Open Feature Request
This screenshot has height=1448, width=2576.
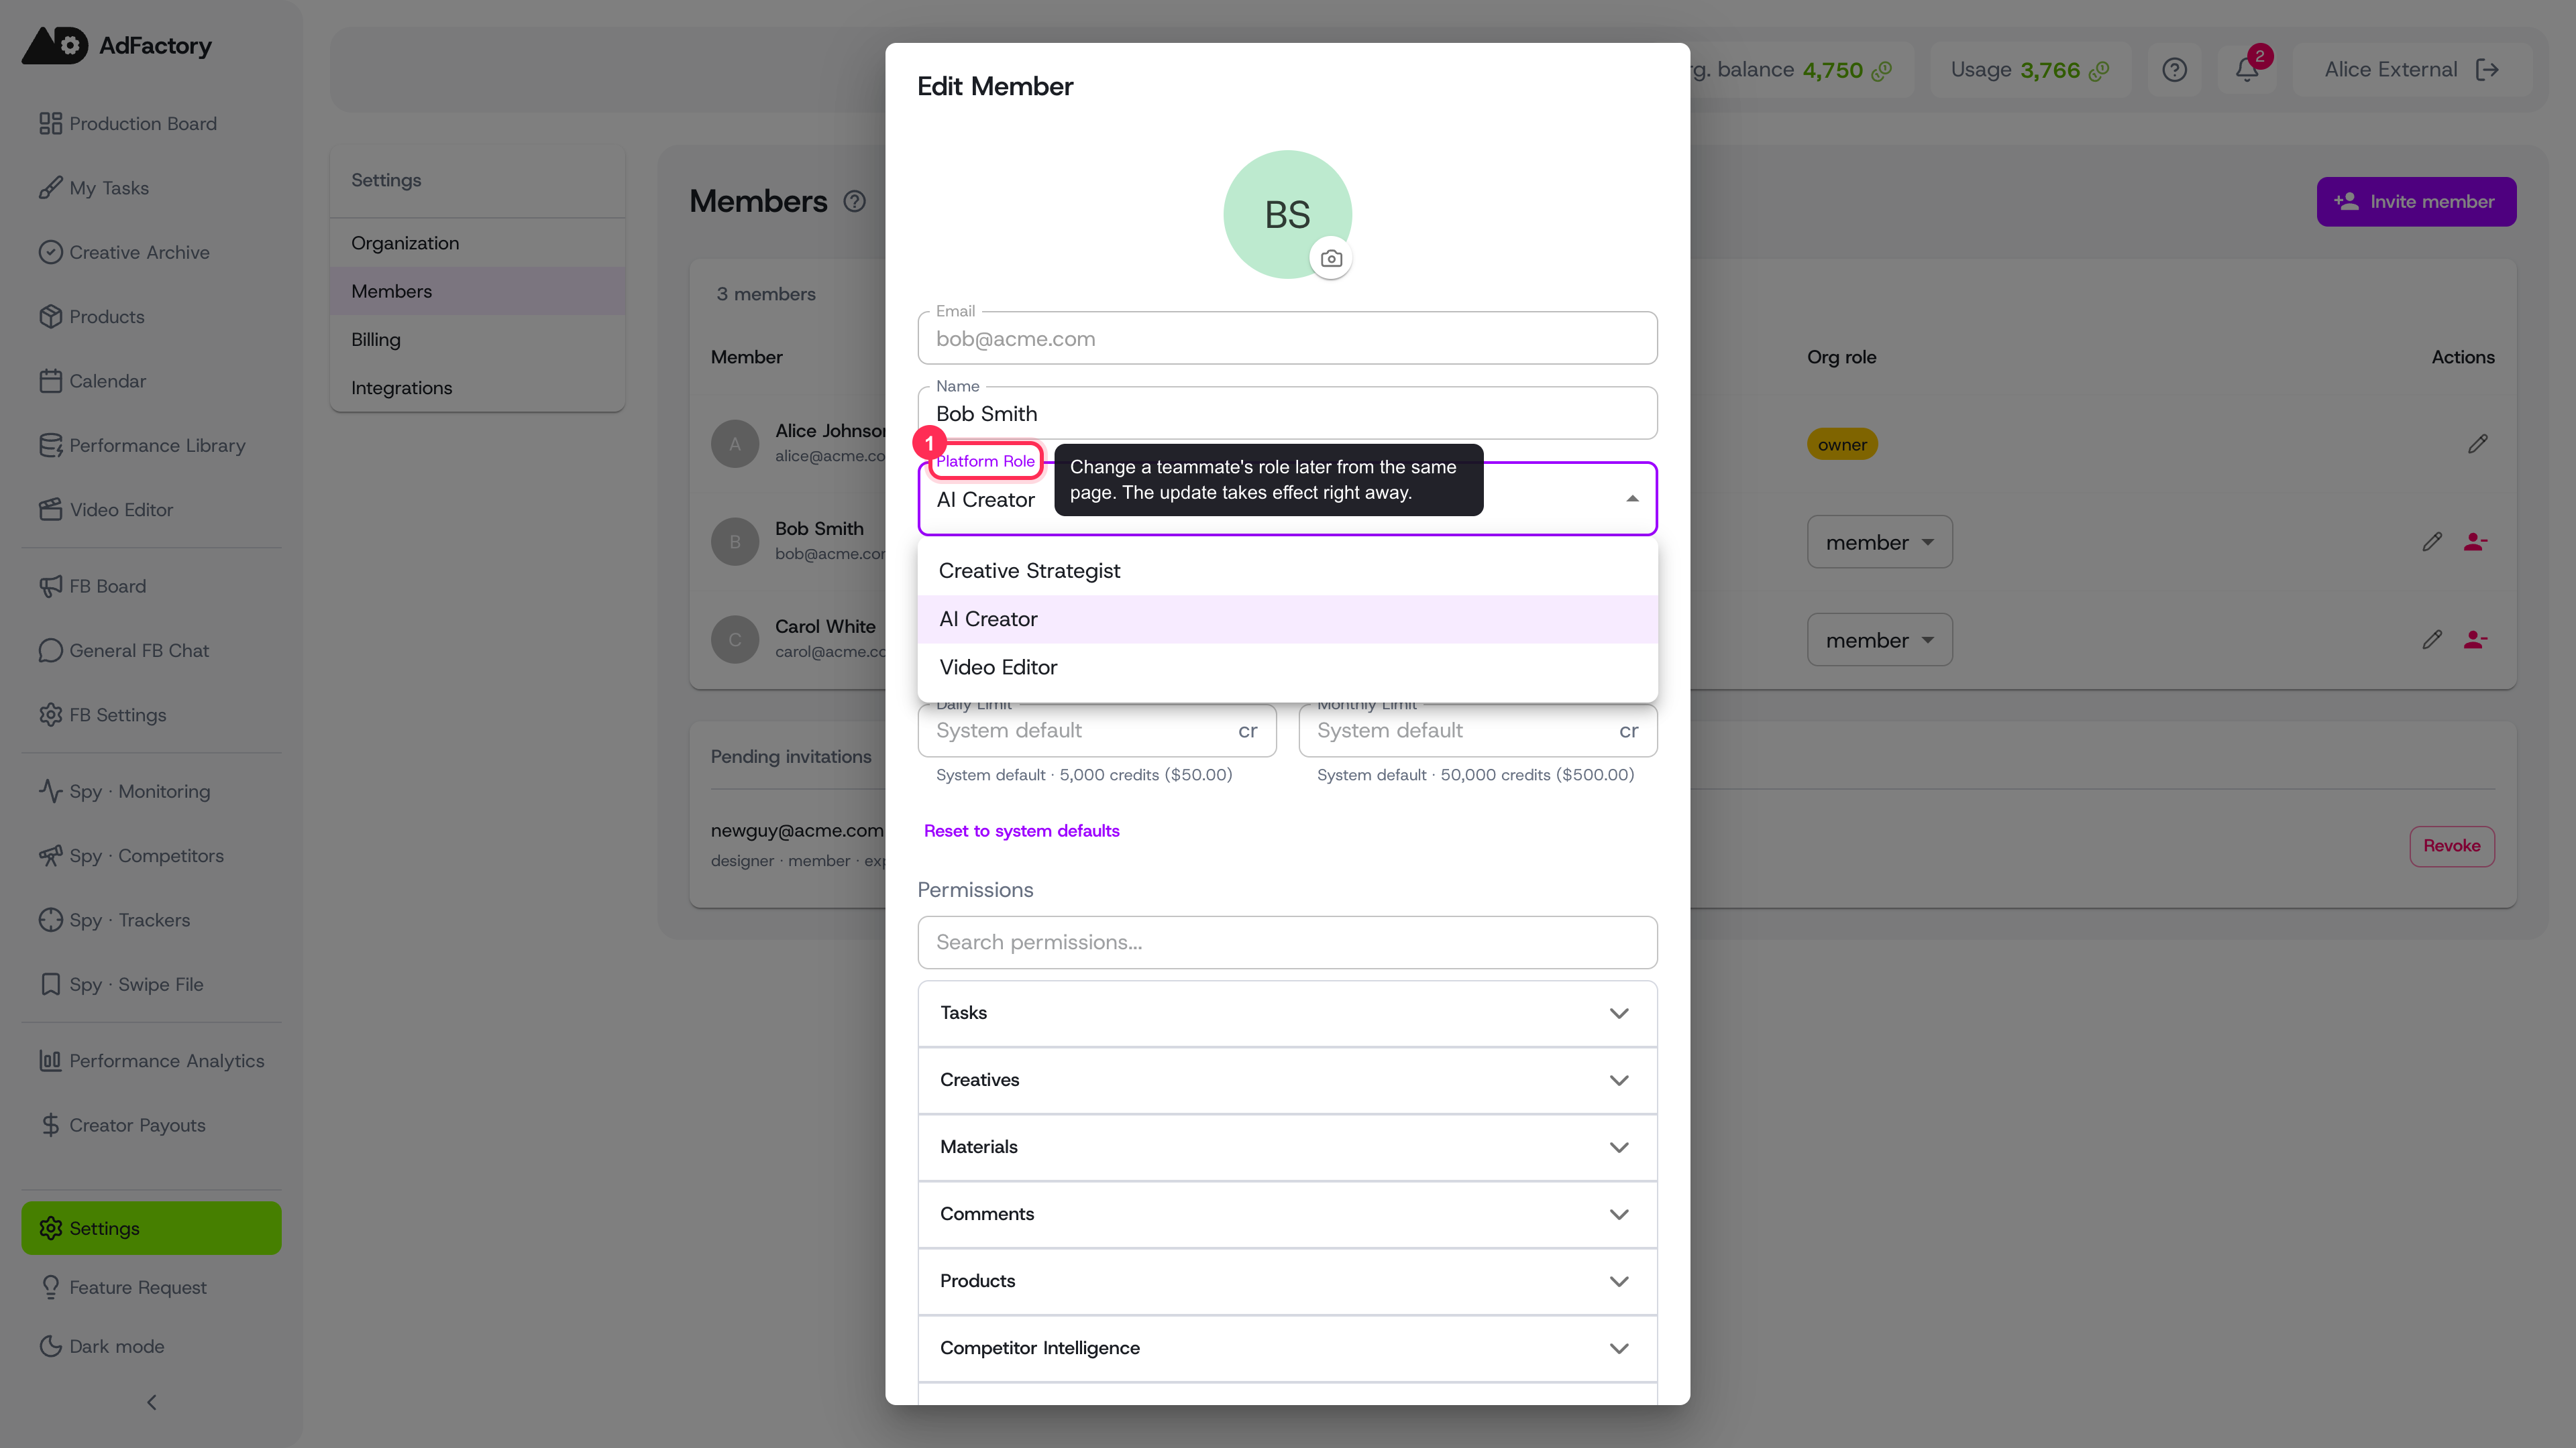(x=151, y=1288)
